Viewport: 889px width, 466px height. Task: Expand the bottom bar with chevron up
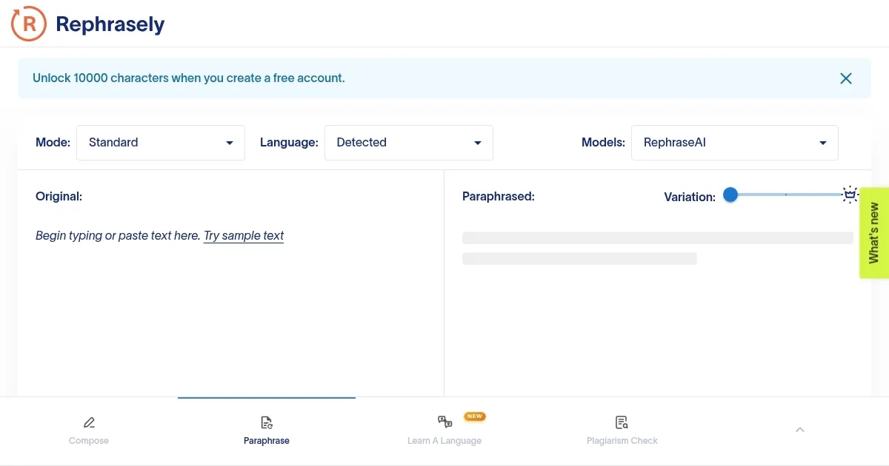point(799,430)
